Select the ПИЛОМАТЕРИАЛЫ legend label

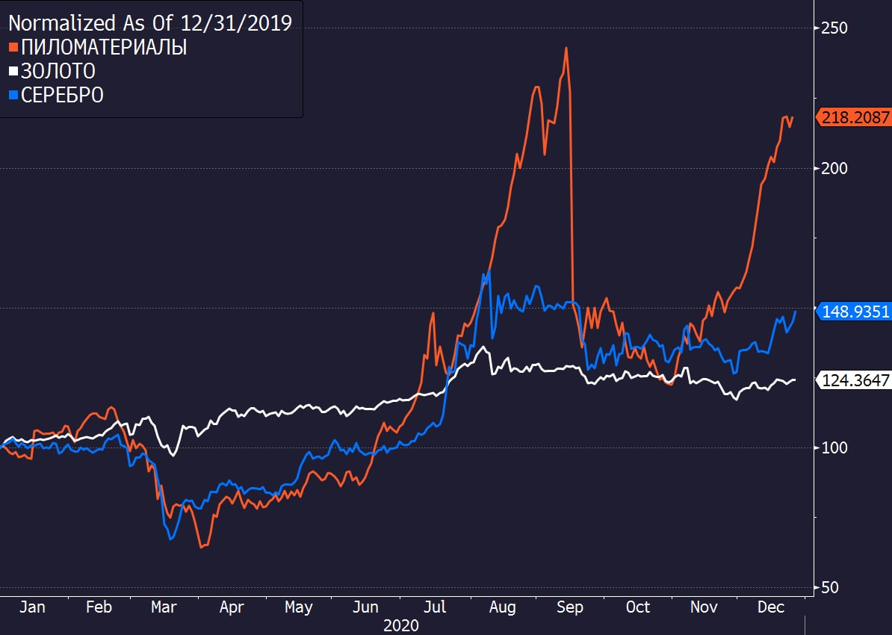[x=104, y=47]
